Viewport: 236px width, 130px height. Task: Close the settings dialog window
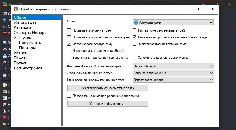tap(213, 9)
